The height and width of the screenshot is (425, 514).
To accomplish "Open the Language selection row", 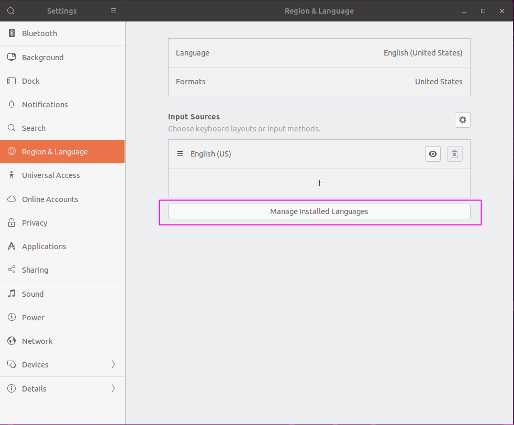I will pos(319,53).
